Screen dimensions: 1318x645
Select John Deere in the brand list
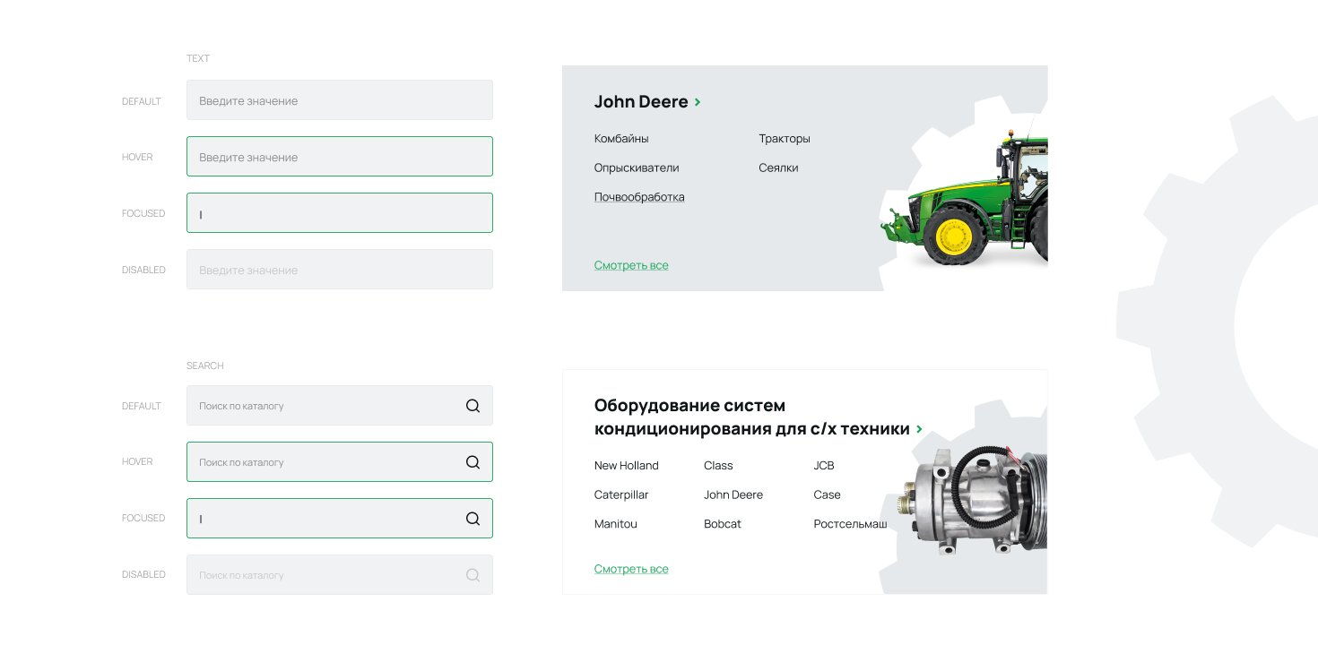(x=733, y=494)
